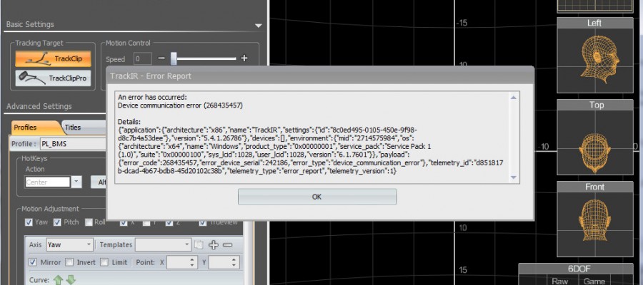This screenshot has width=643, height=285.
Task: Toggle the Z axis checkbox
Action: 169,222
